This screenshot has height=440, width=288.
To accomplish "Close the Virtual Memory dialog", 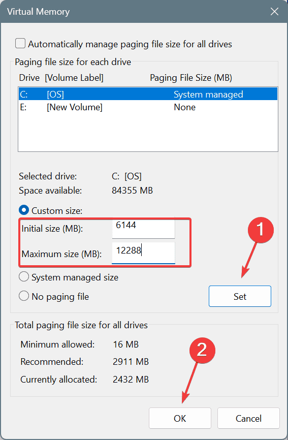I will [x=274, y=12].
